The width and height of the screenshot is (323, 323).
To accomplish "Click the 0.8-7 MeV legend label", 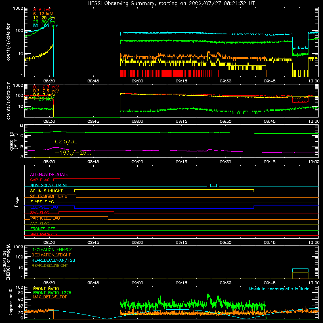I will coord(44,95).
